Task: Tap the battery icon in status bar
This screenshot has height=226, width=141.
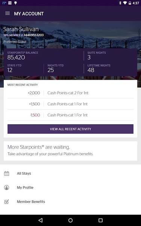Action: [130, 3]
